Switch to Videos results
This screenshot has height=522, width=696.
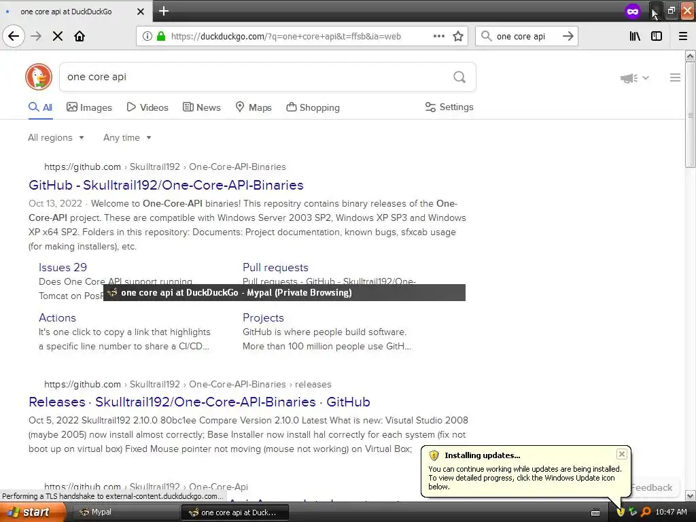147,107
